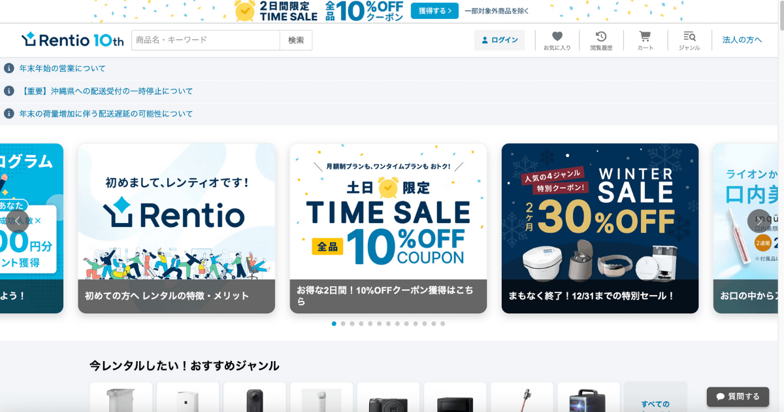Click the Rentio 10th logo
Viewport: 784px width, 412px height.
(73, 40)
